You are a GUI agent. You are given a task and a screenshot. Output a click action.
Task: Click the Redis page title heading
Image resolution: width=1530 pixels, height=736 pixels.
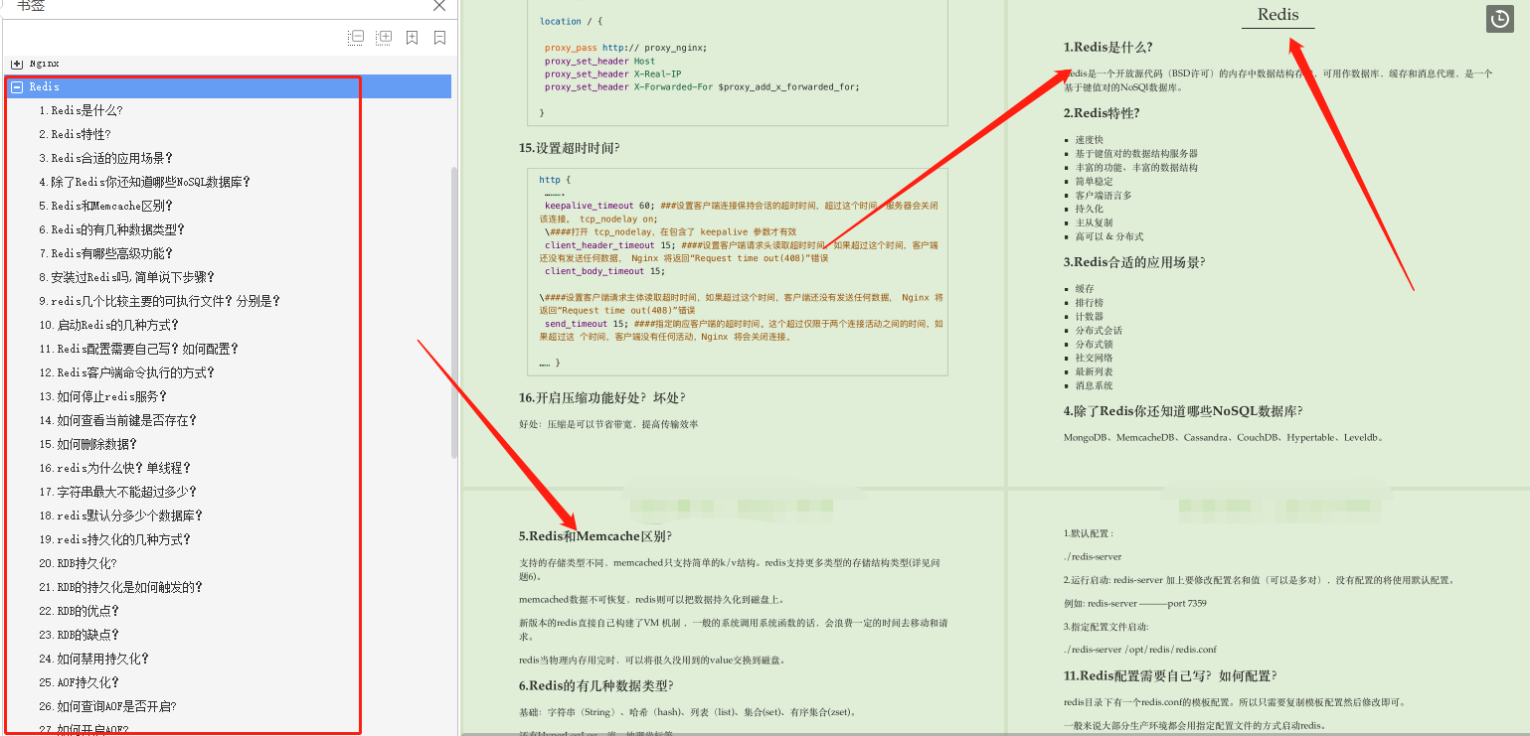(x=1277, y=15)
